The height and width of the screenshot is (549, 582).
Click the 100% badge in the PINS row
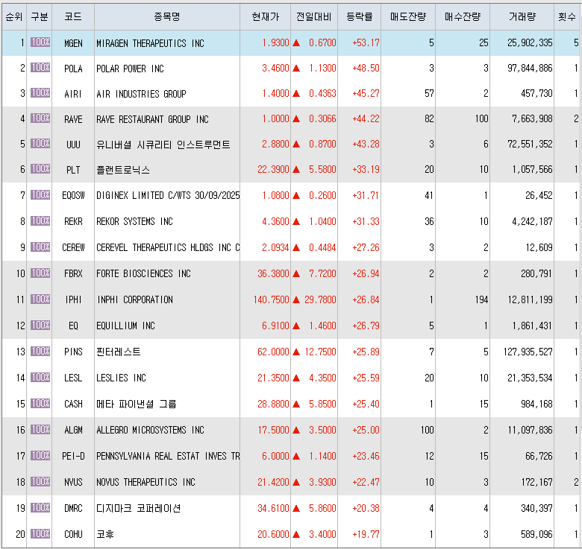point(40,351)
